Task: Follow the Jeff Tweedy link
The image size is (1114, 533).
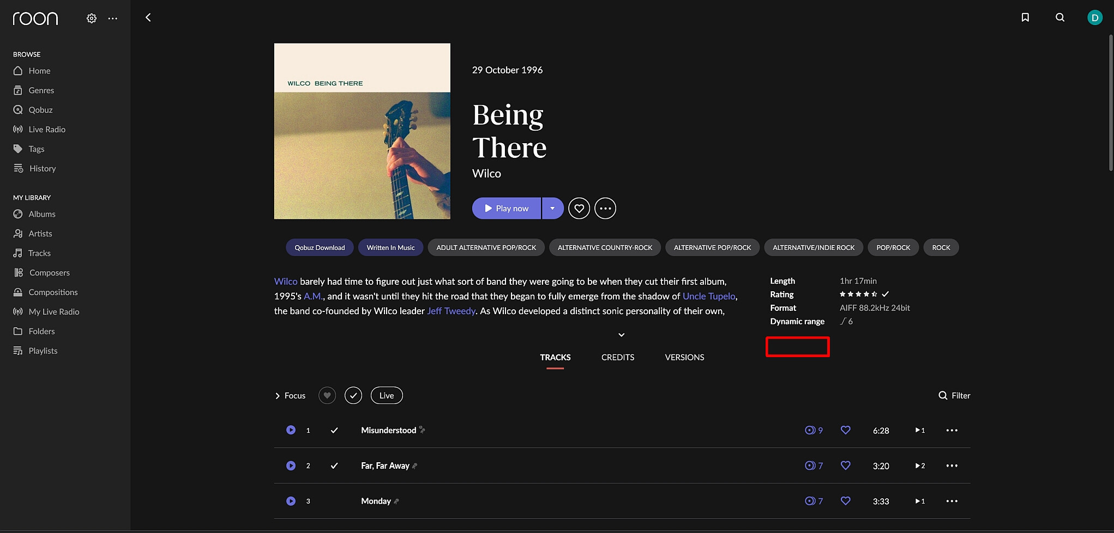Action: [x=451, y=311]
